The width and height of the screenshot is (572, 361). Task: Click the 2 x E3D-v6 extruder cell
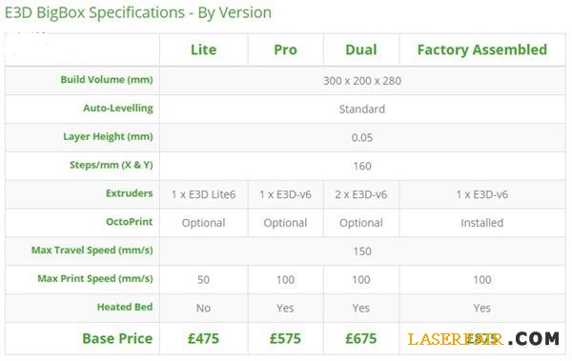[361, 194]
